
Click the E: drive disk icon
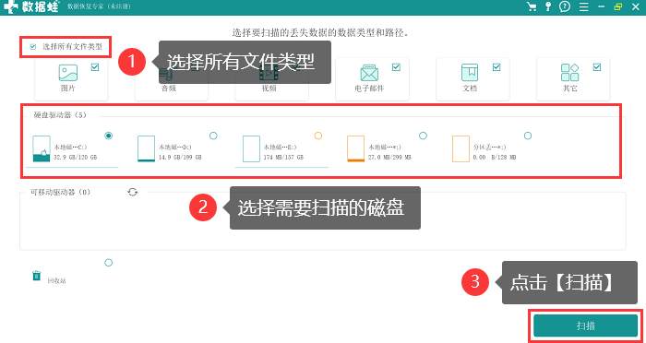click(251, 148)
